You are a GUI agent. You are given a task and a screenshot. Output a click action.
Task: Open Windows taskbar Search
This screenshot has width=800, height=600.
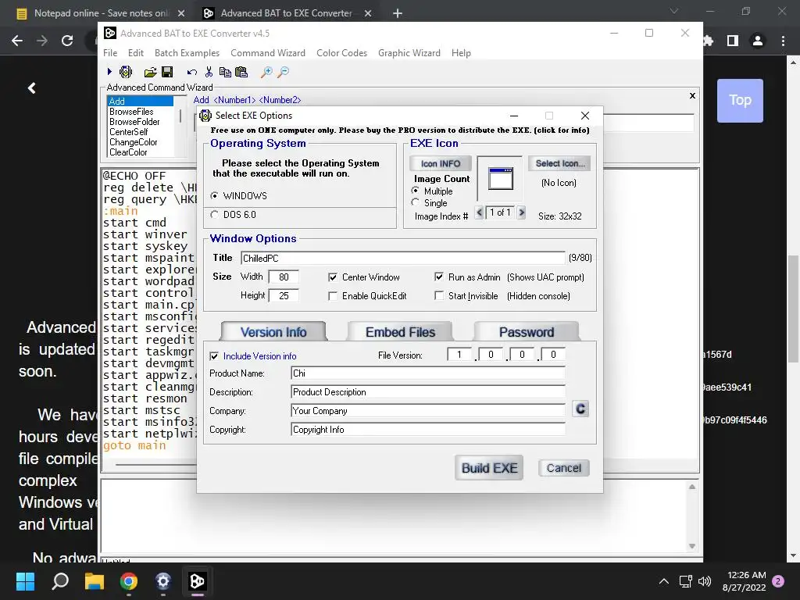coord(60,581)
